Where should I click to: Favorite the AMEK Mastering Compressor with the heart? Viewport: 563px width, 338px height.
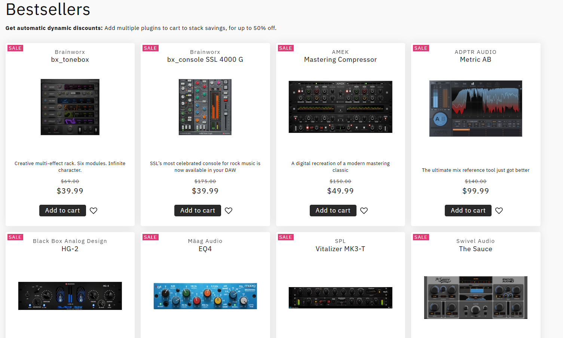click(x=364, y=210)
